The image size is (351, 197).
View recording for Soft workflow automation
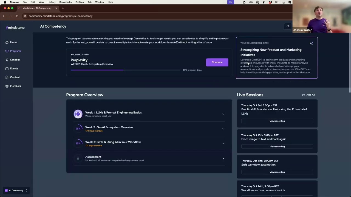point(277,172)
